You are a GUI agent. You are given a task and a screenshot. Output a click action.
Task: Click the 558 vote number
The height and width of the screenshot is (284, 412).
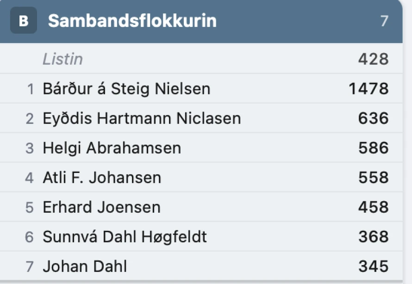pos(373,178)
